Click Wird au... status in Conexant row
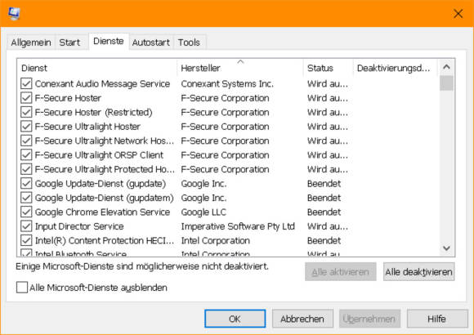Image resolution: width=474 pixels, height=335 pixels. coord(328,83)
